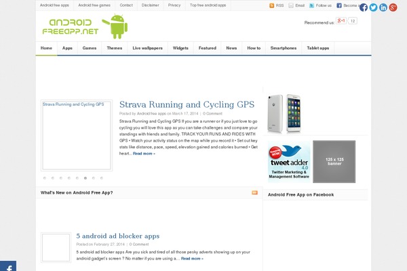Open the Google Plus round share icon
The height and width of the screenshot is (271, 407).
[393, 7]
